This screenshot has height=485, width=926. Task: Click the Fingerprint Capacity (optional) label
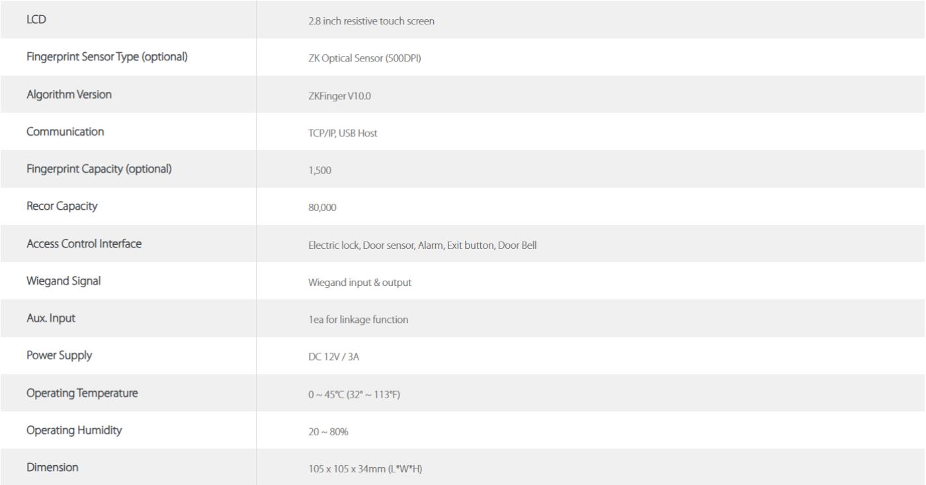coord(99,169)
